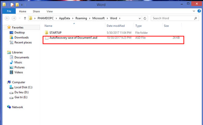Open the Share ribbon tab
The width and height of the screenshot is (203, 125).
point(36,11)
